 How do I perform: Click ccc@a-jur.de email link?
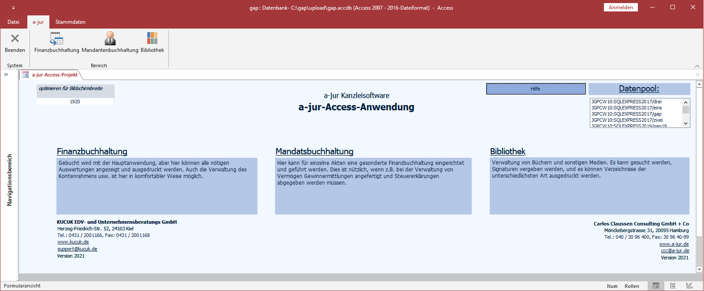coord(675,251)
